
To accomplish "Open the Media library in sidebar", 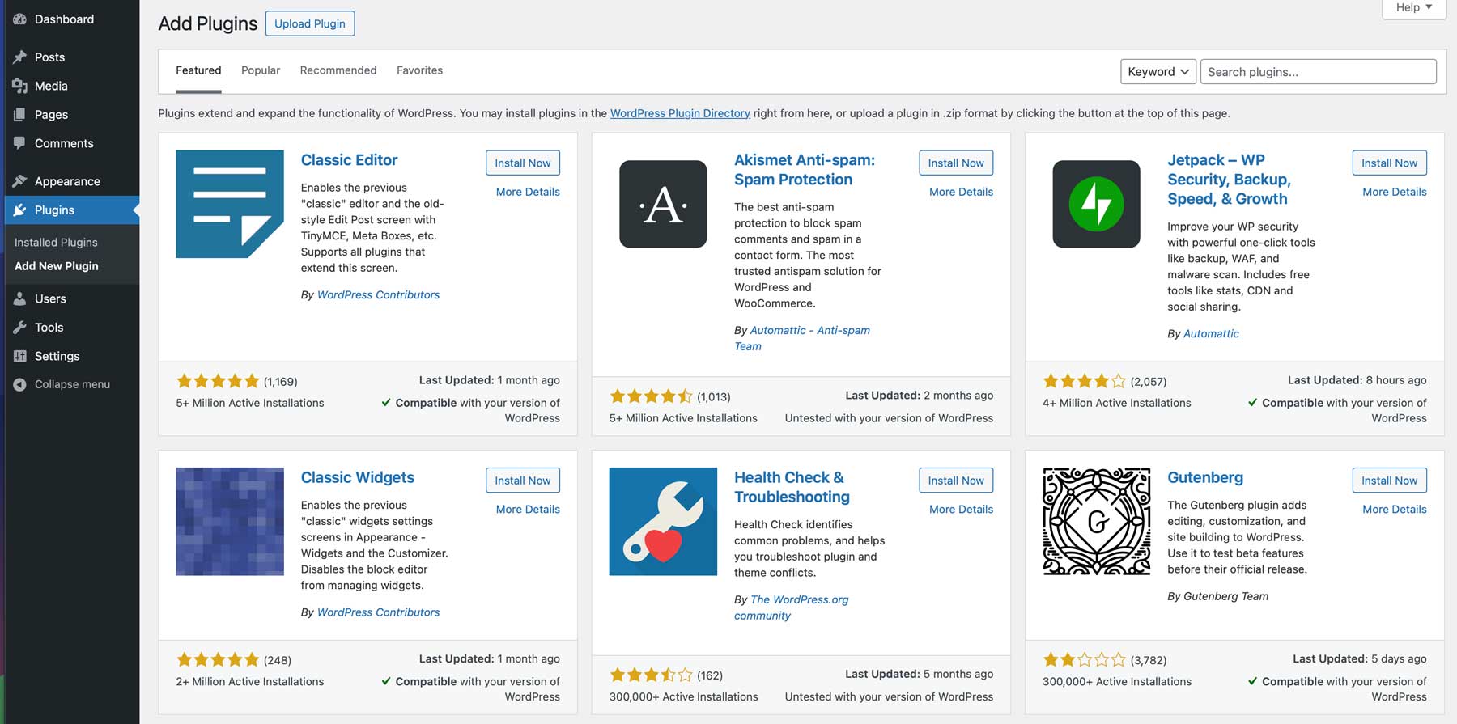I will (50, 86).
